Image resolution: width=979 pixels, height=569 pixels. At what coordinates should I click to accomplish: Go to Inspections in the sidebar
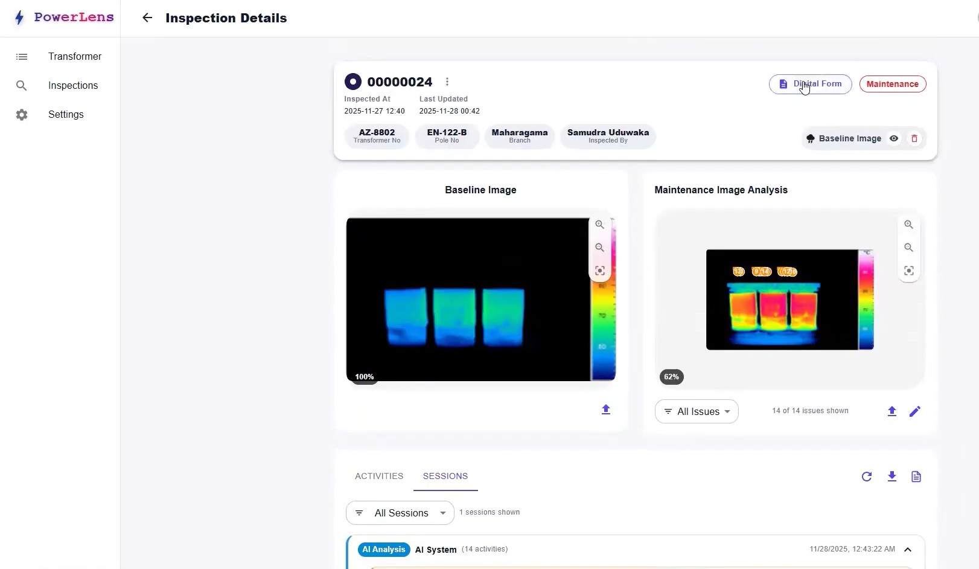click(72, 86)
